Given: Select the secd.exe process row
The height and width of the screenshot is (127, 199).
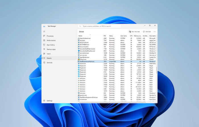Looking at the screenshot, I should click(117, 40).
